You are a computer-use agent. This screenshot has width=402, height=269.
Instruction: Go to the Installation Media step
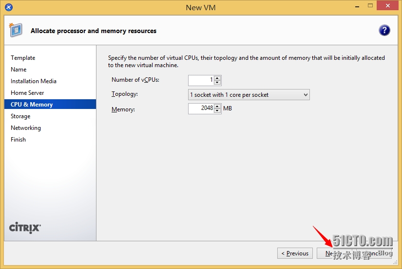[x=33, y=81]
